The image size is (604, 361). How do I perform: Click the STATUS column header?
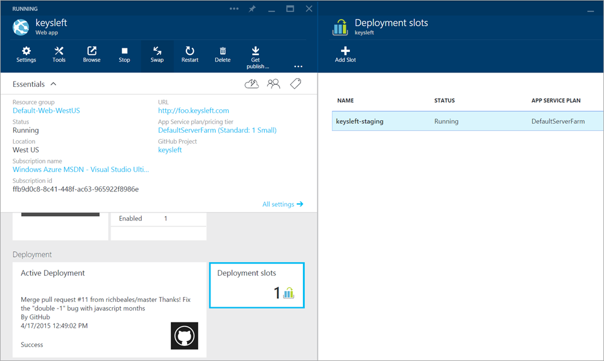pos(445,101)
